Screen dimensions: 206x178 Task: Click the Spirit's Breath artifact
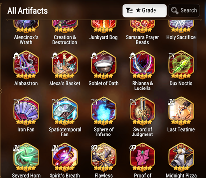coord(65,157)
